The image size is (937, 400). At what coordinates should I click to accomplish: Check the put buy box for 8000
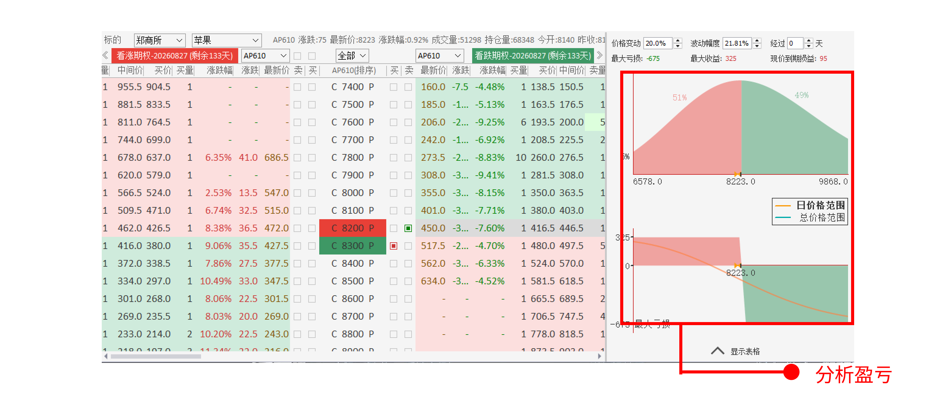tap(393, 193)
